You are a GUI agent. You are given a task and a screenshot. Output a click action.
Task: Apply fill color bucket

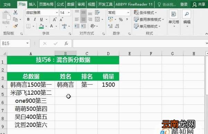(41, 26)
